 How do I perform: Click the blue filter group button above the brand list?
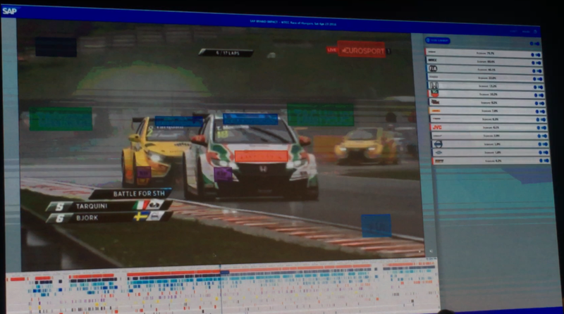[437, 41]
